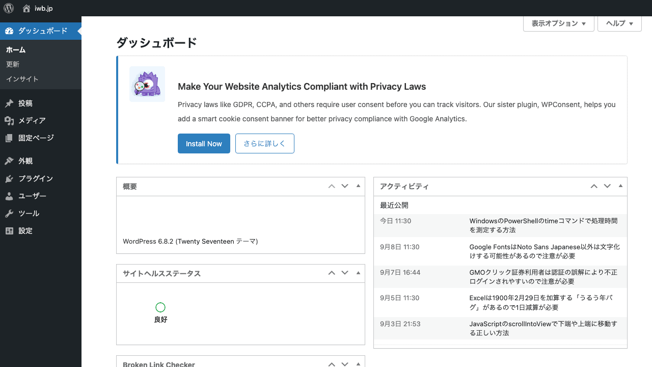Click the home icon beside iwb.jp
652x367 pixels.
click(x=26, y=8)
